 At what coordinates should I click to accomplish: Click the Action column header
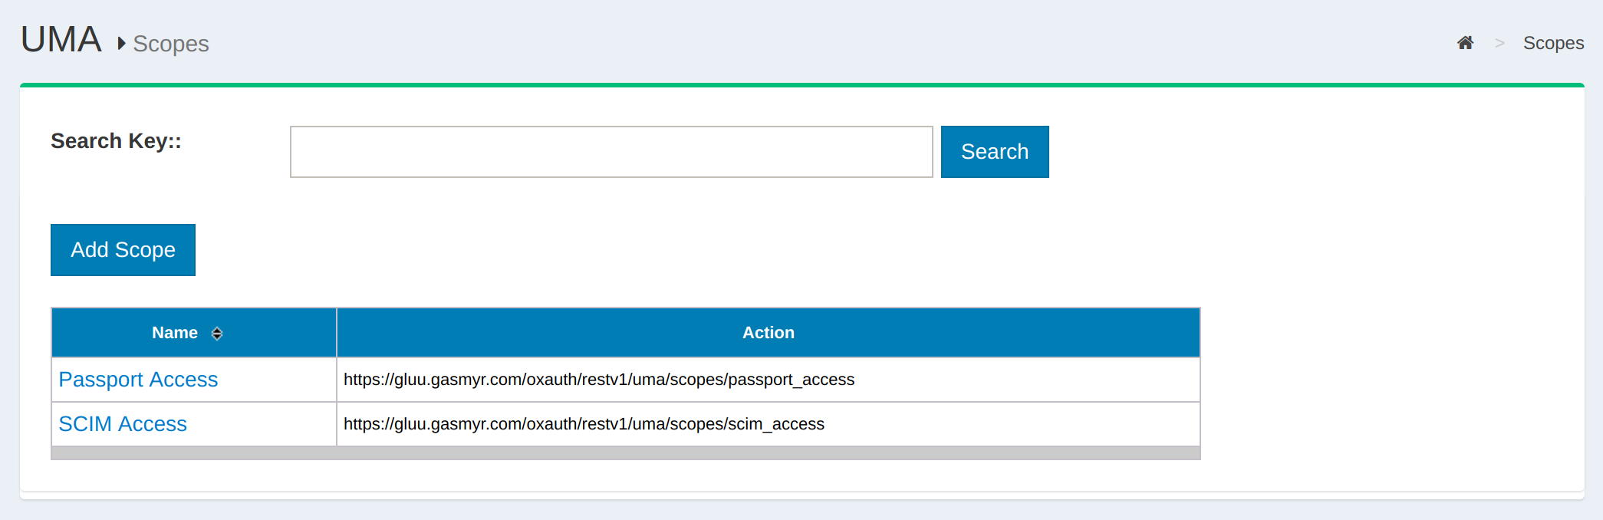768,333
